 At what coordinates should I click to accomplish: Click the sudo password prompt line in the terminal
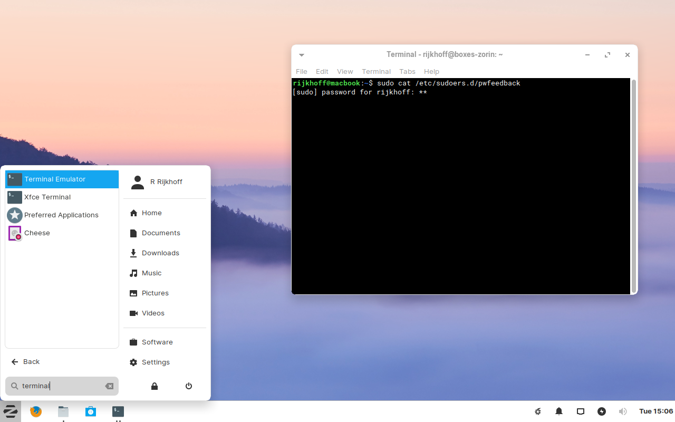tap(360, 92)
